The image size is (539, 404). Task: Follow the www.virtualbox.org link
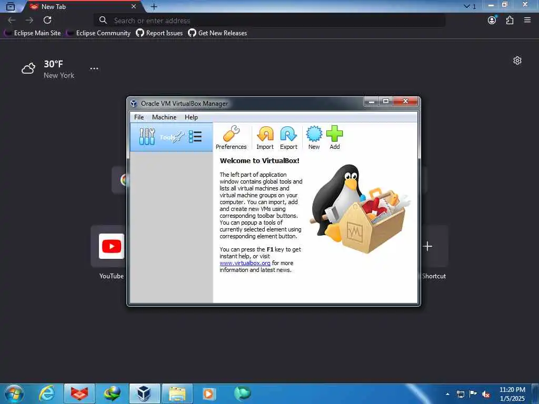[245, 263]
